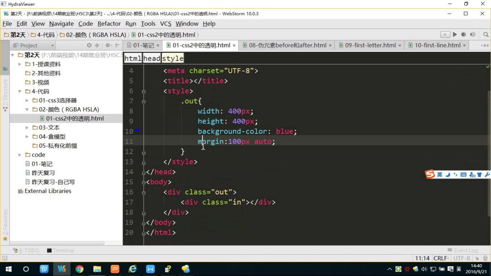Screen dimensions: 491x276
Task: Show hidden editor tabs list
Action: [485, 46]
